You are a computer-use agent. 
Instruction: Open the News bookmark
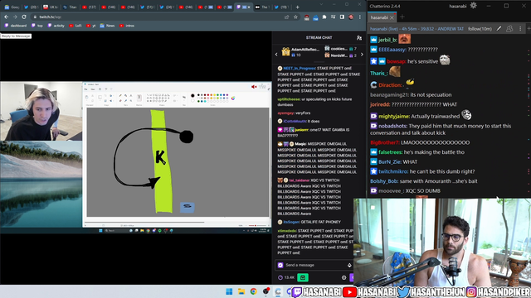pos(107,26)
